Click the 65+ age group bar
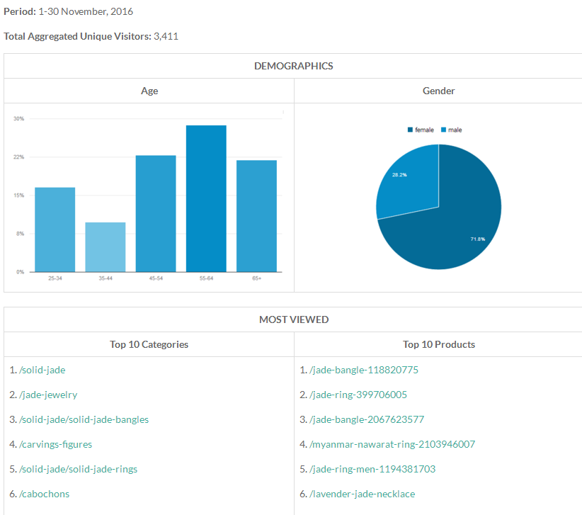This screenshot has width=582, height=515. (x=256, y=216)
